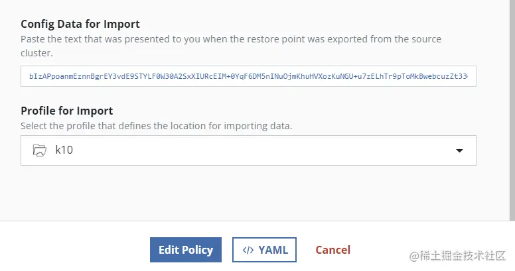
Task: Click the Cancel link
Action: pyautogui.click(x=332, y=250)
